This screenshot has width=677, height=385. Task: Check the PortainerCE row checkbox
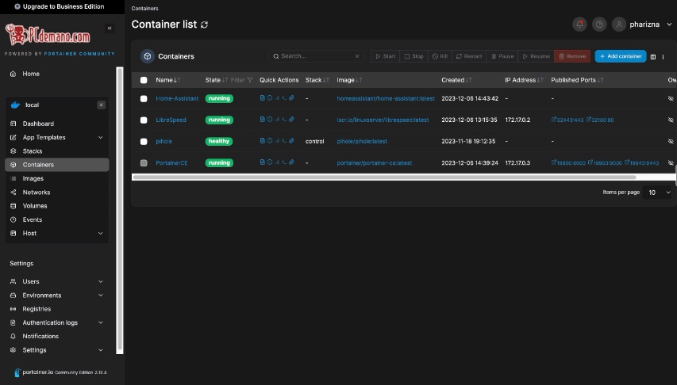pyautogui.click(x=144, y=163)
